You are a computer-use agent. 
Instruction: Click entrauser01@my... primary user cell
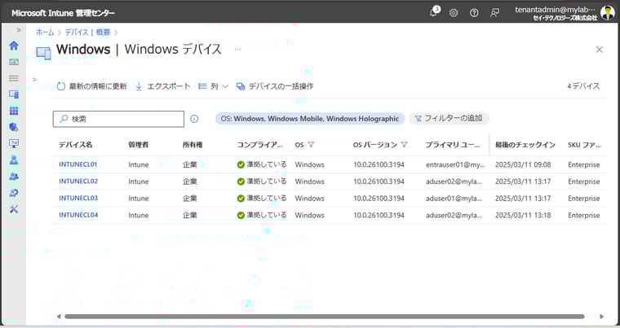(x=455, y=164)
